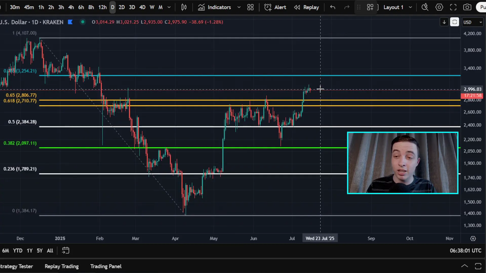Create a price Alert
This screenshot has width=486, height=273.
[275, 7]
